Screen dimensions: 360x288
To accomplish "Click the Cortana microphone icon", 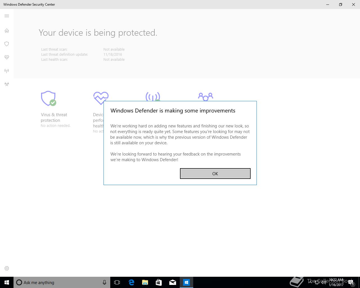I will [x=104, y=282].
